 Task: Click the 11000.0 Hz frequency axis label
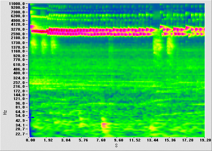tap(17, 4)
